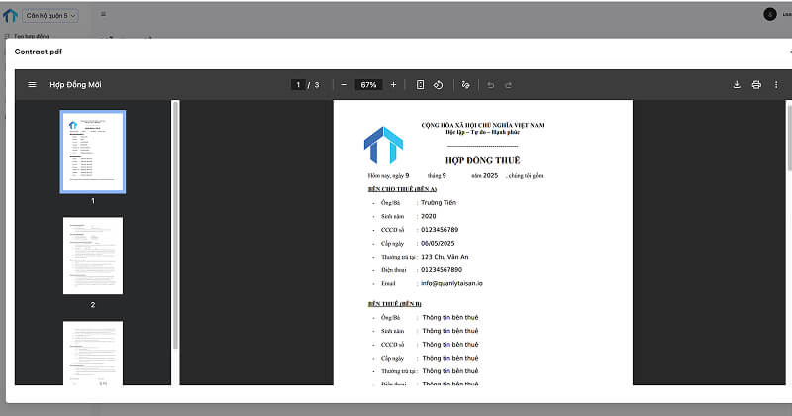792x416 pixels.
Task: Toggle the PDF sidebar menu icon
Action: pos(33,85)
